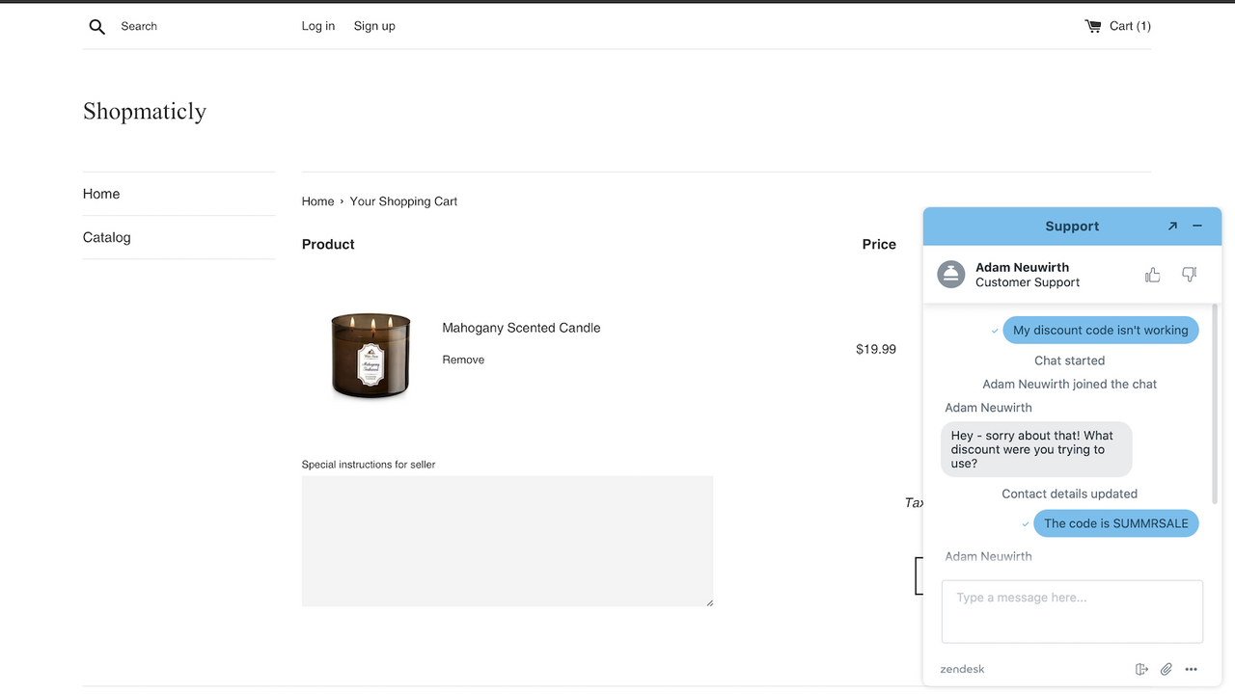Attach a file using the paperclip icon

click(1166, 668)
